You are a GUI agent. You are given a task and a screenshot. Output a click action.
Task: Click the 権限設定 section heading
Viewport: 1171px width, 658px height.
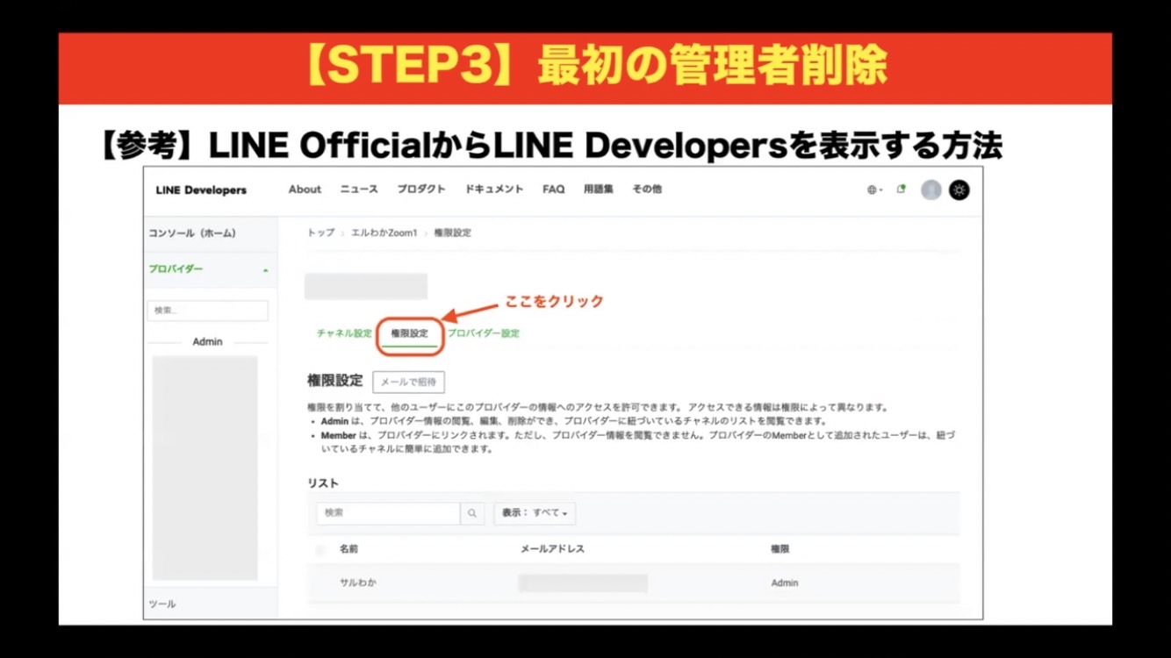(x=334, y=381)
